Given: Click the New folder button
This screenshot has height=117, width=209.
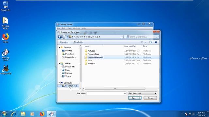Looking at the screenshot, I should [x=79, y=42].
